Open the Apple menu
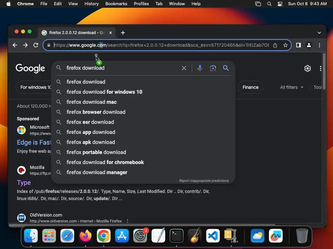Image resolution: width=333 pixels, height=249 pixels. 8,4
